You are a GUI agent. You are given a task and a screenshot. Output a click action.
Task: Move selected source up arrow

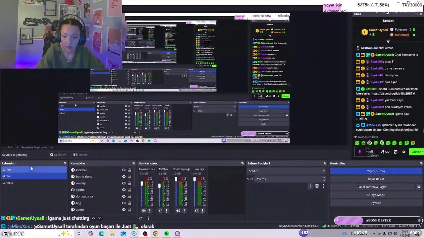(93, 218)
